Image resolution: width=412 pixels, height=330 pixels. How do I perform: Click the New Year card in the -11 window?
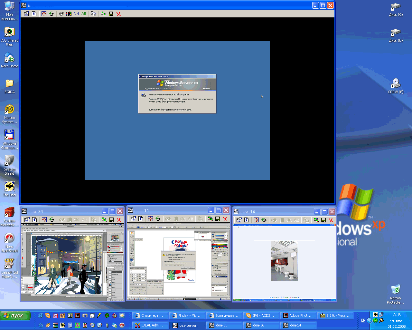coord(179,260)
